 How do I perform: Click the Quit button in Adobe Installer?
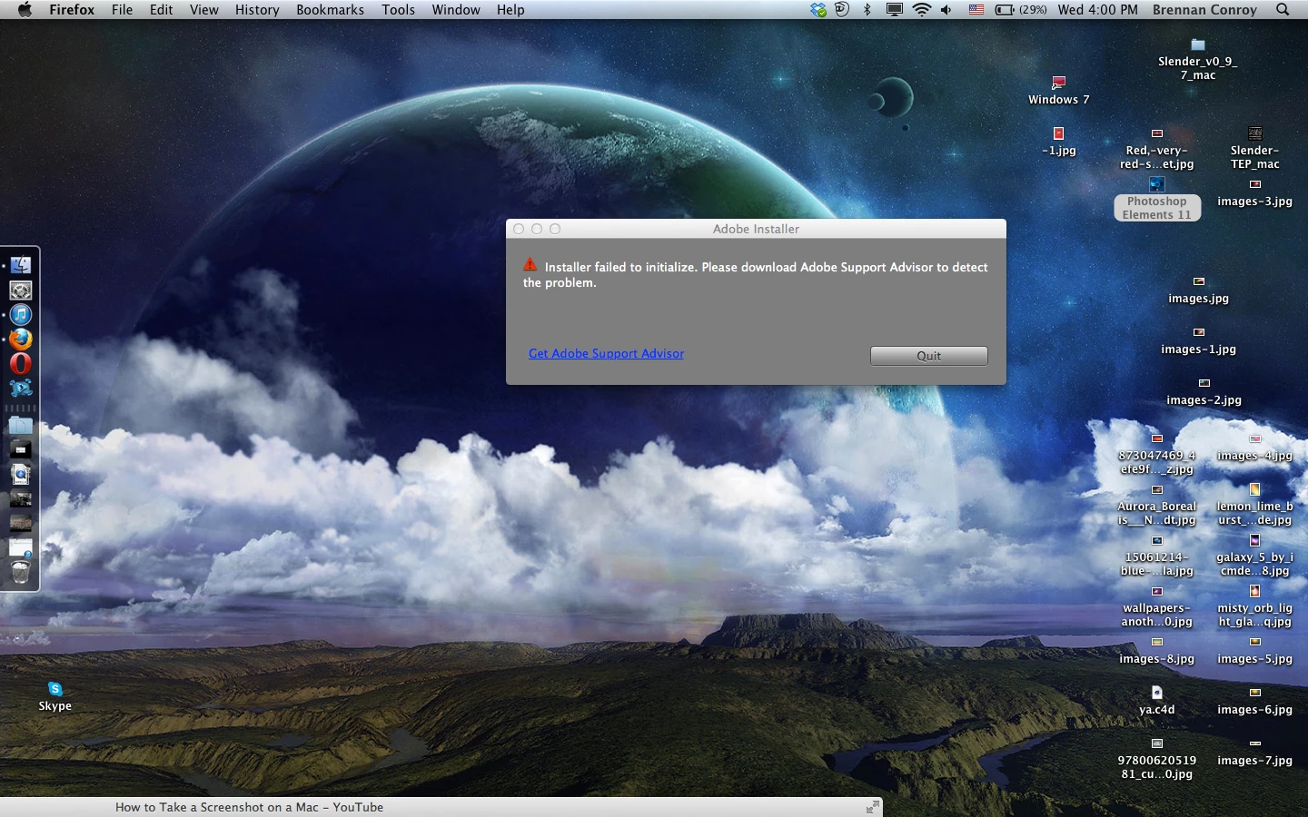928,356
